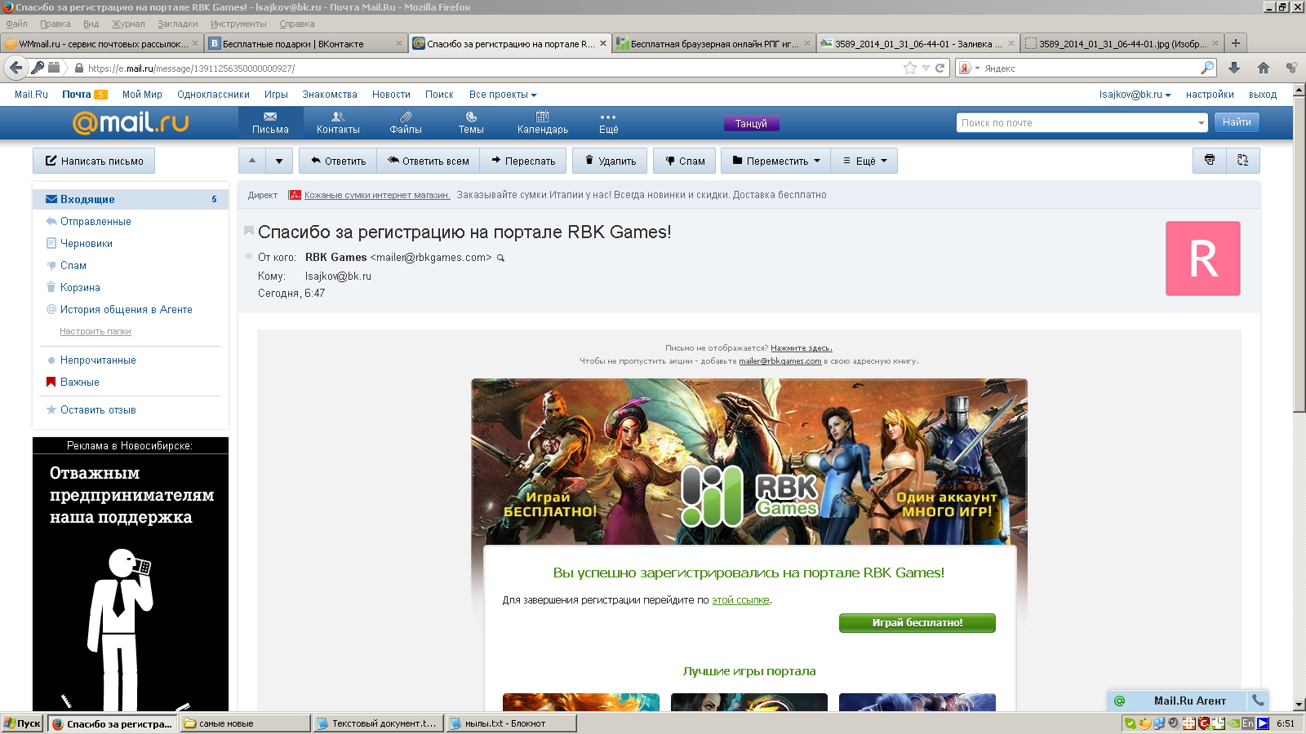This screenshot has width=1306, height=734.
Task: Click the search magnifier in Yandex box
Action: (x=1207, y=69)
